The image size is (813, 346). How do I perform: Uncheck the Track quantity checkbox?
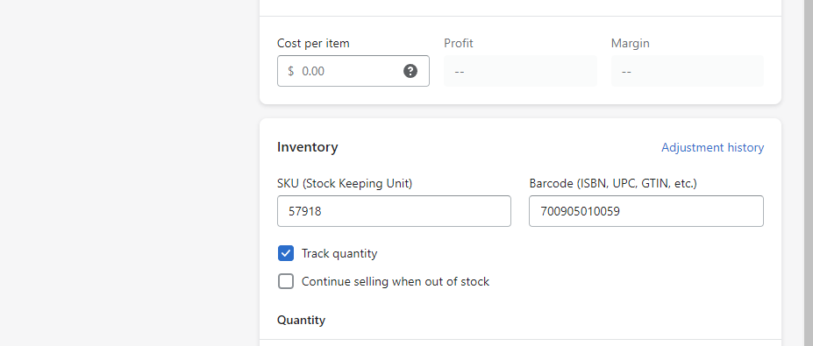(286, 253)
